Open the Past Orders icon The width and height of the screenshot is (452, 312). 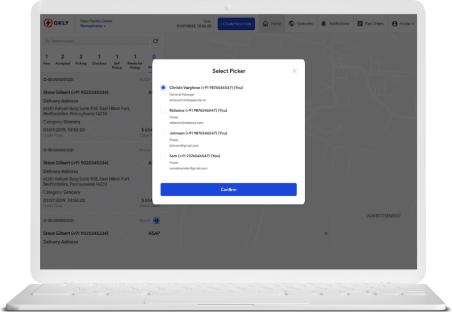click(x=360, y=23)
